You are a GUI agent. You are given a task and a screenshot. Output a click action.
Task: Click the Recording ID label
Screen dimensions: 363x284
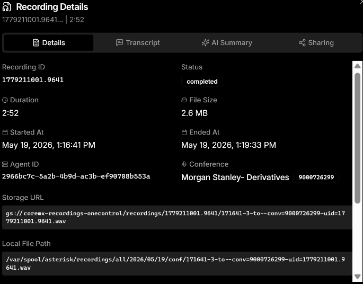pyautogui.click(x=24, y=67)
